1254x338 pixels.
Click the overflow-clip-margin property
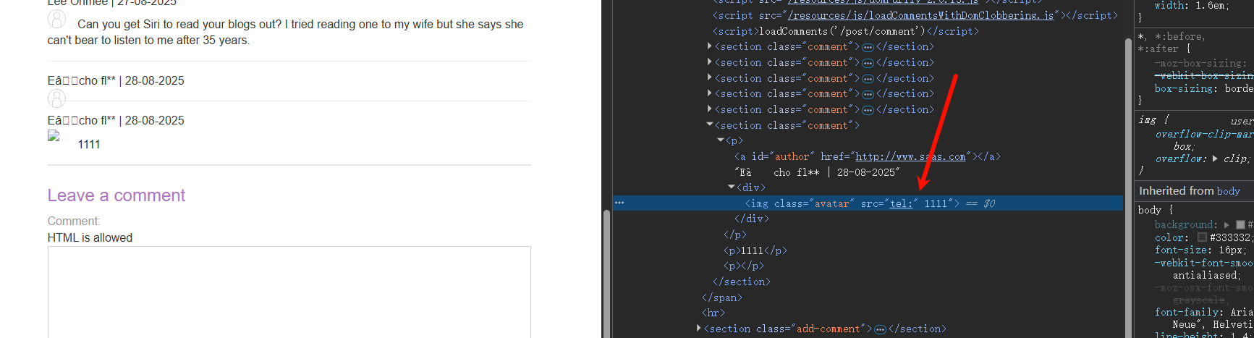(1204, 134)
